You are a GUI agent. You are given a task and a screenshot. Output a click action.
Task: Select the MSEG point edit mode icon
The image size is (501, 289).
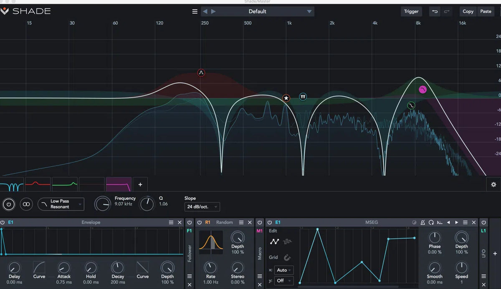coord(274,241)
